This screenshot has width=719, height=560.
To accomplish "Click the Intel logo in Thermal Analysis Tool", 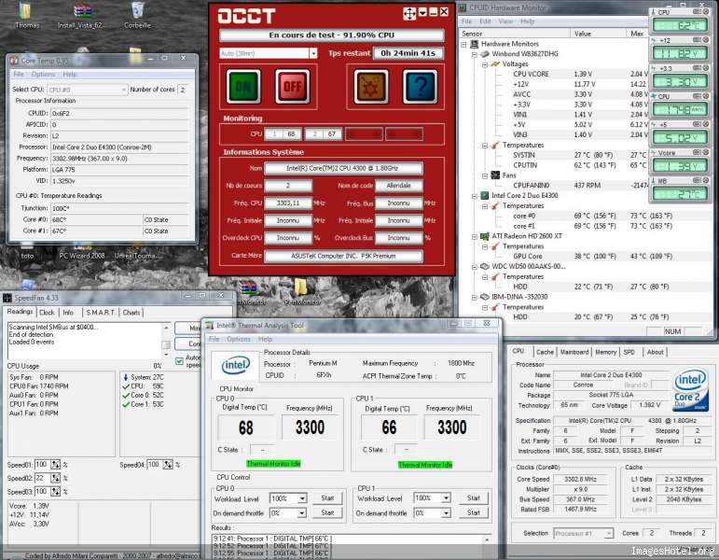I will click(236, 366).
